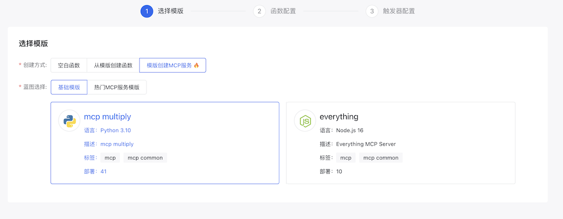The image size is (563, 219).
Task: Open the everything template title
Action: (339, 117)
